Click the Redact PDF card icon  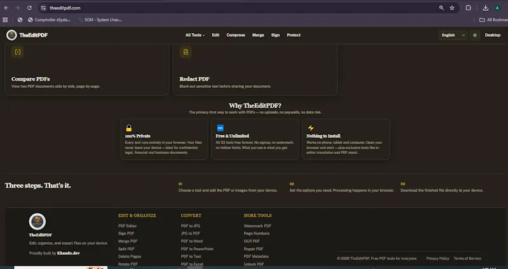click(185, 52)
